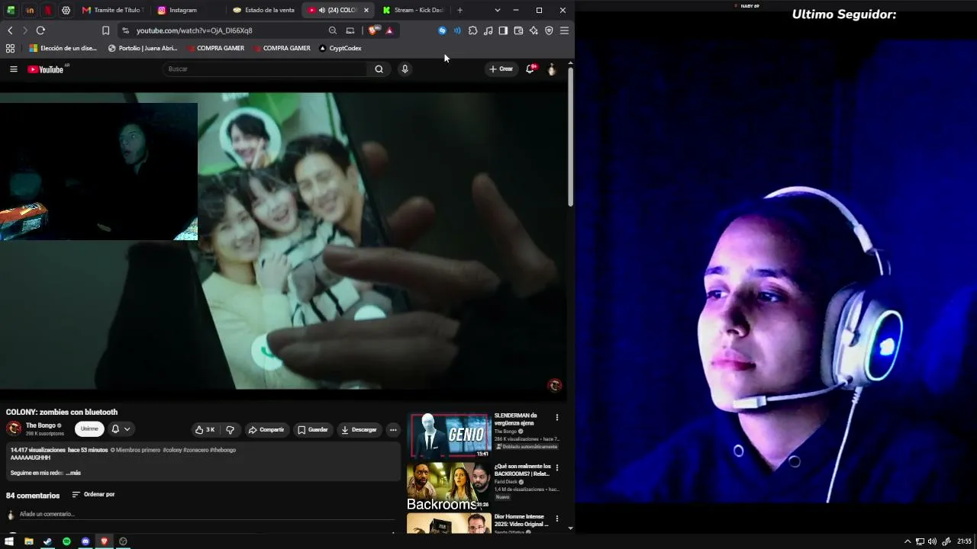Image resolution: width=977 pixels, height=549 pixels.
Task: Open the browser main menu
Action: 564,30
